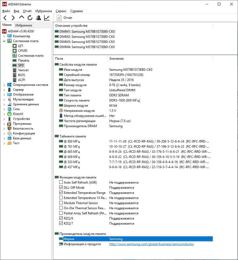Click the Сеть network icon
Viewport: 238px width, 260px height.
click(x=9, y=109)
